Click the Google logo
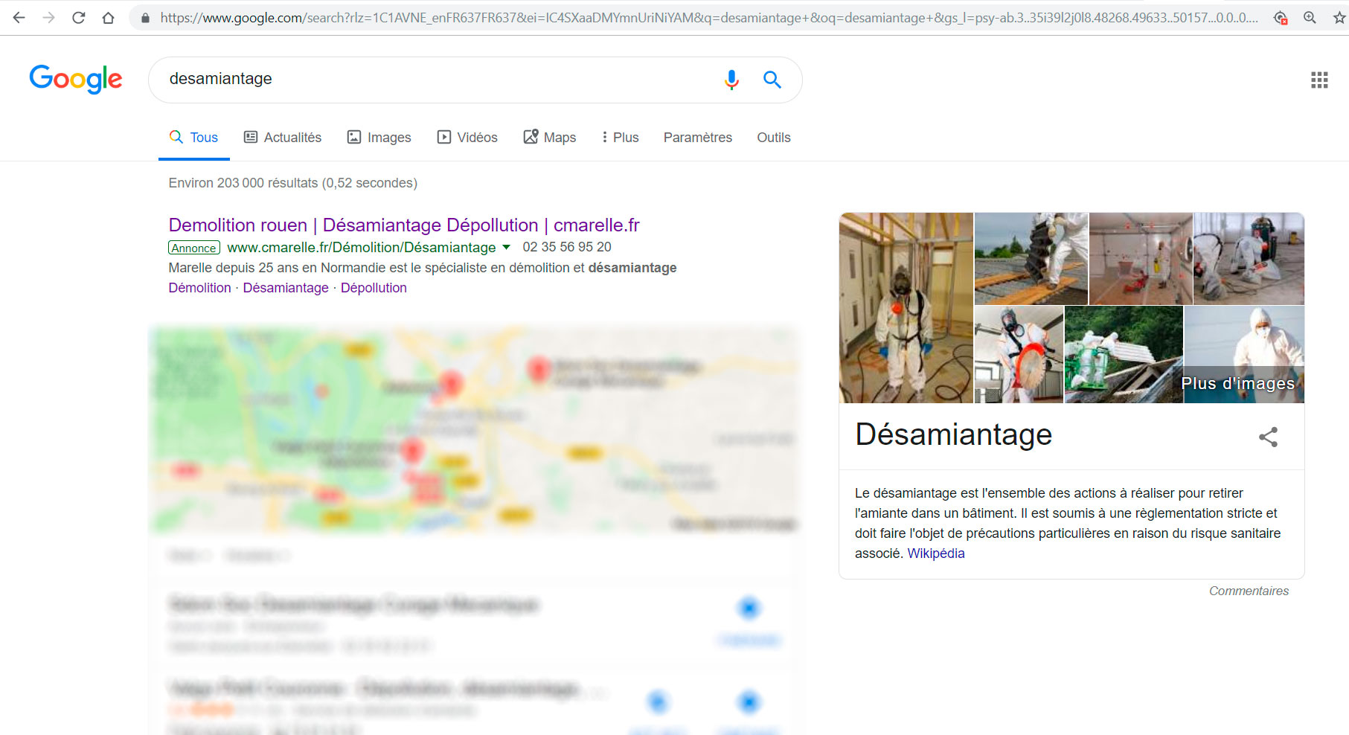Screen dimensions: 1349x735 click(76, 79)
